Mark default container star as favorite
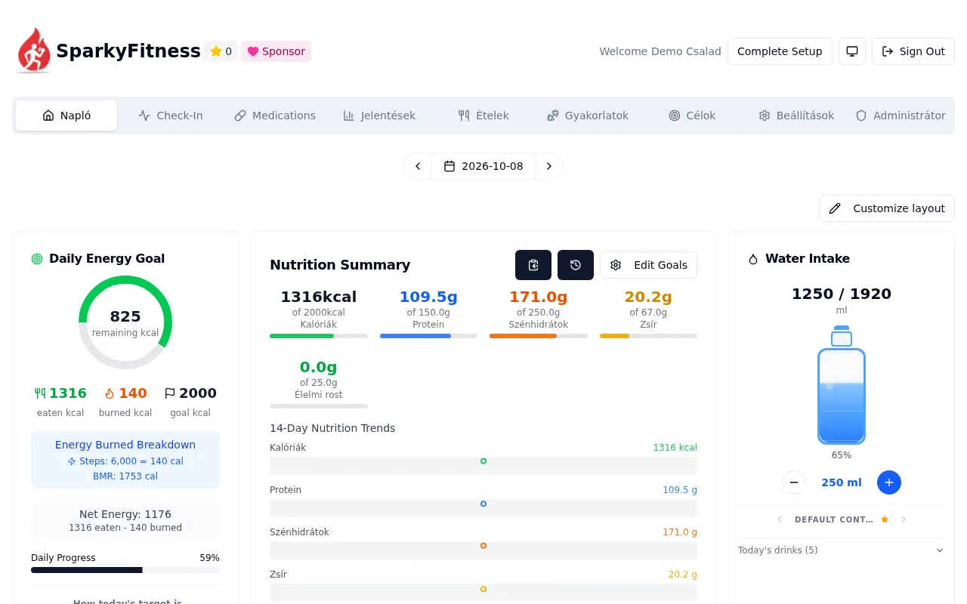Screen dimensions: 967x604 click(x=885, y=519)
